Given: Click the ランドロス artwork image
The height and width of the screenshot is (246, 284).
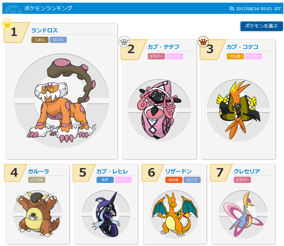Looking at the screenshot, I should [x=62, y=101].
